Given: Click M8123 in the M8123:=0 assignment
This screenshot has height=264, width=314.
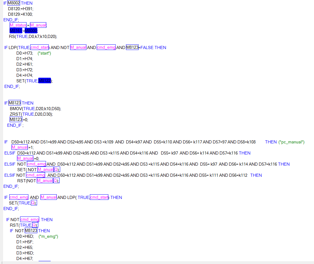Looking at the screenshot, I should (x=16, y=120).
